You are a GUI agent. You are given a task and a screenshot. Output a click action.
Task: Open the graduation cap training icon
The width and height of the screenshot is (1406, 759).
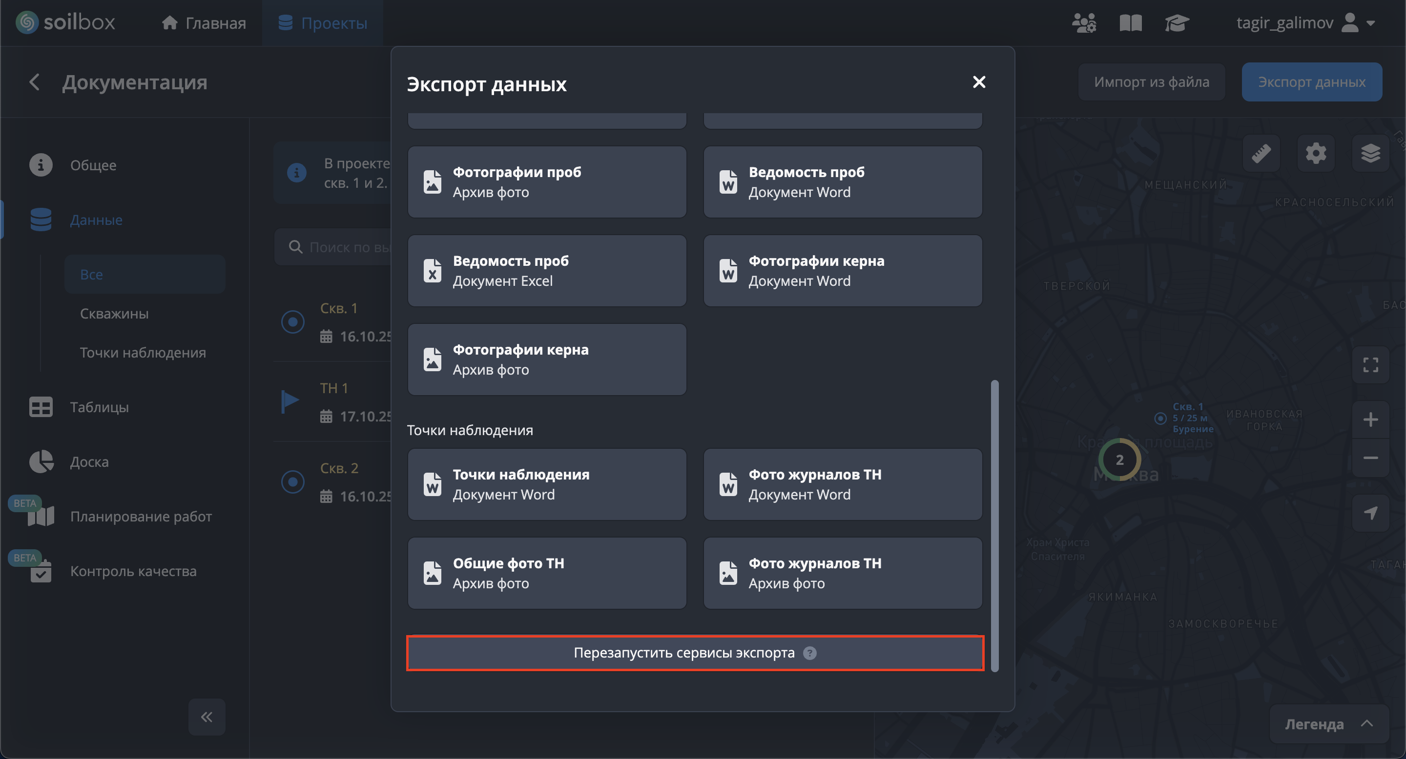[1176, 23]
